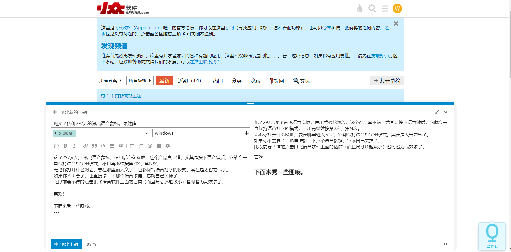Switch to the 热门 tab

click(x=218, y=80)
